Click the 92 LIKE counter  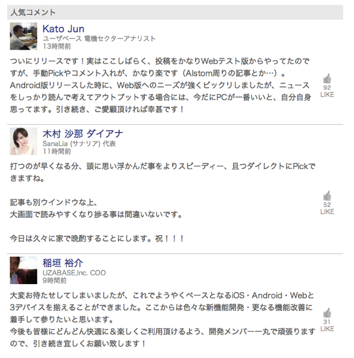pyautogui.click(x=327, y=91)
